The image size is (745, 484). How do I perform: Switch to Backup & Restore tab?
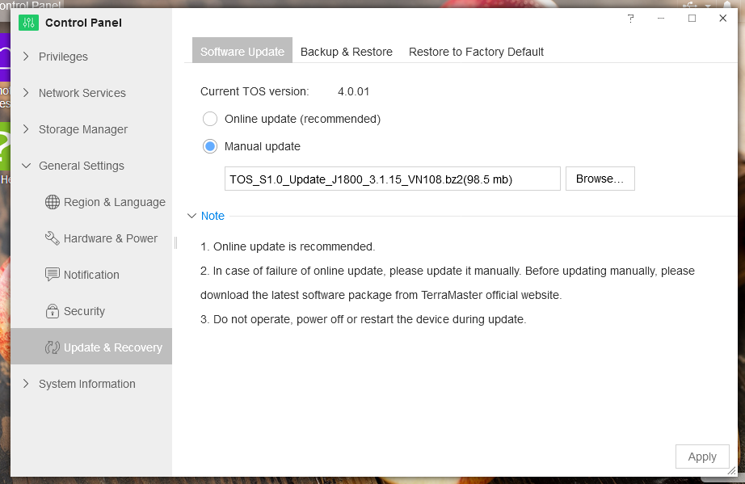(346, 52)
